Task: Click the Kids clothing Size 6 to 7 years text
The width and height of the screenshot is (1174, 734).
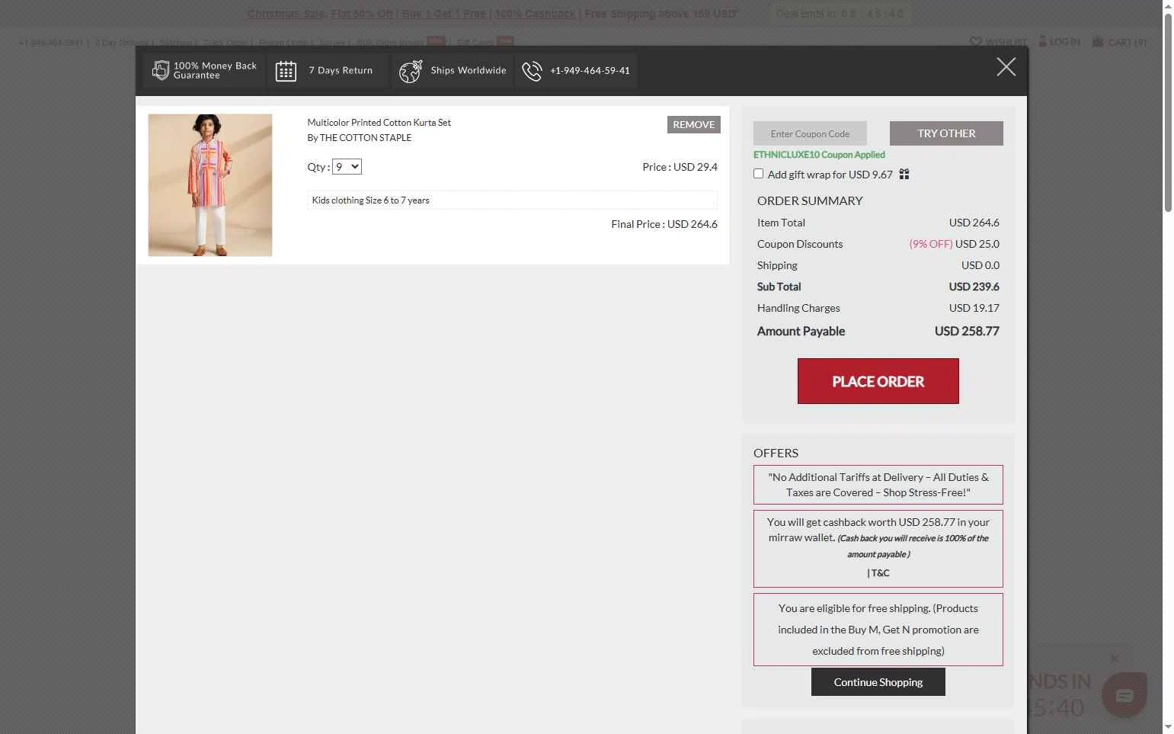Action: [370, 200]
